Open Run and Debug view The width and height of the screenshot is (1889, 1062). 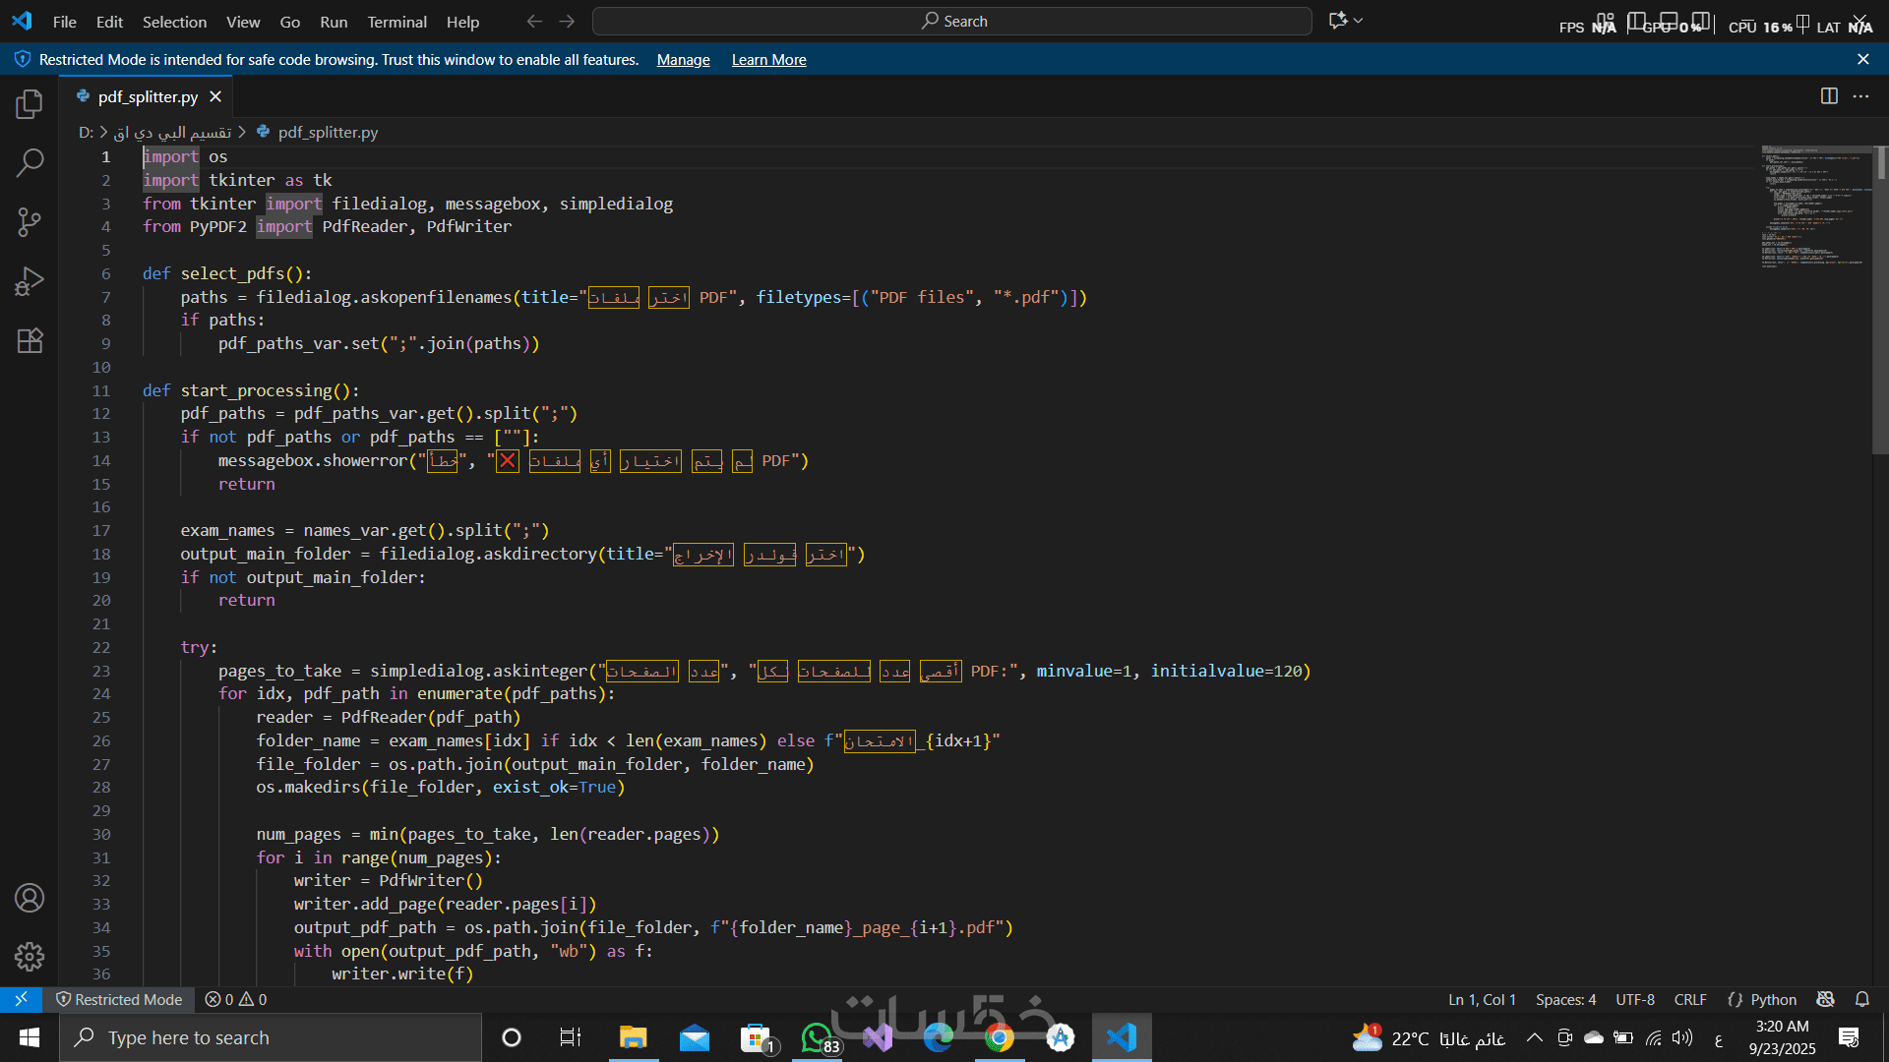coord(30,282)
